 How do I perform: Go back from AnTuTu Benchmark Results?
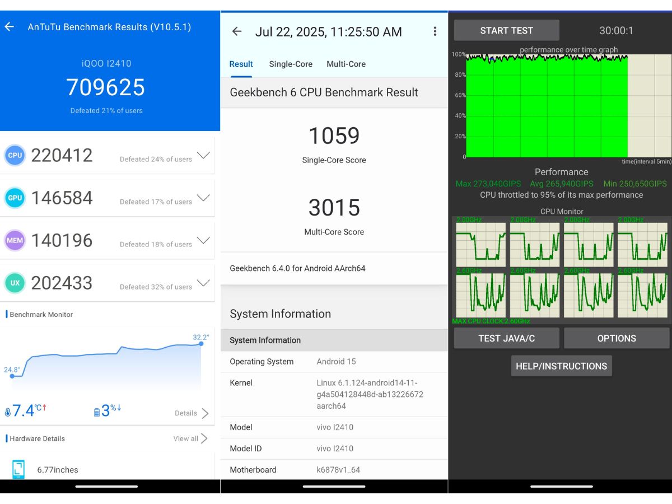coord(10,27)
